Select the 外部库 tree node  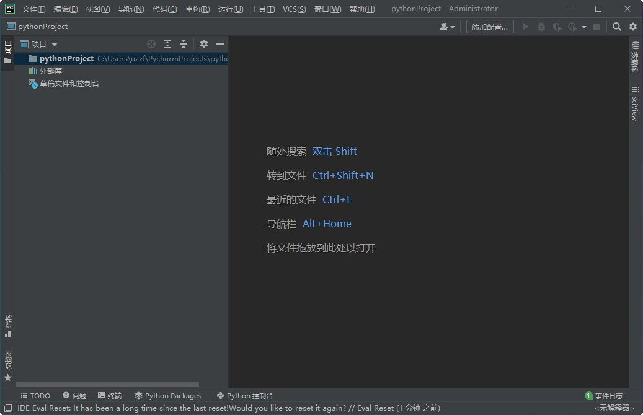point(51,71)
